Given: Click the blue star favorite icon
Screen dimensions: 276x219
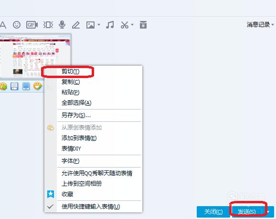Looking at the screenshot, I should 51,194.
